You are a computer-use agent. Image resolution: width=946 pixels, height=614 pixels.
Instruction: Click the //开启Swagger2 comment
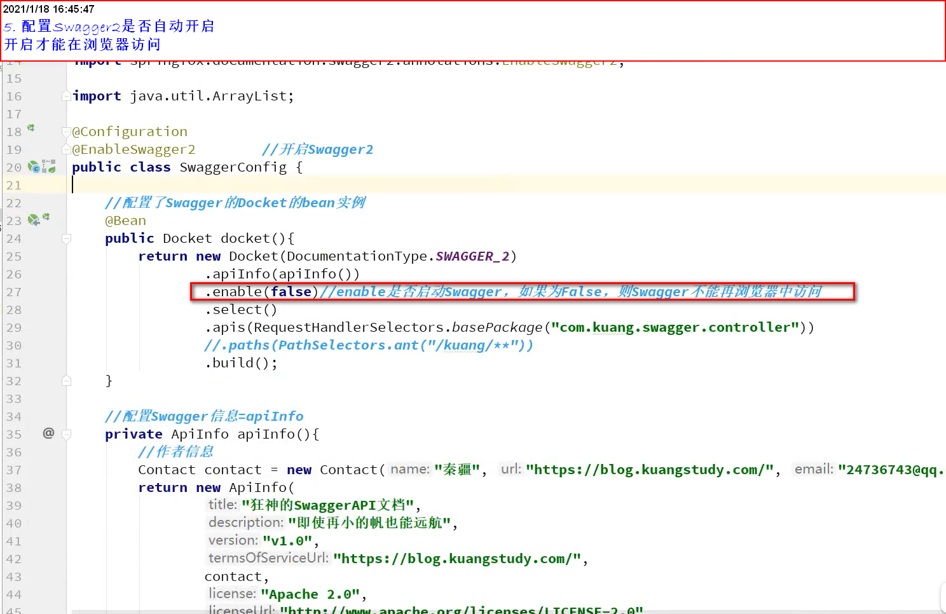pos(317,149)
